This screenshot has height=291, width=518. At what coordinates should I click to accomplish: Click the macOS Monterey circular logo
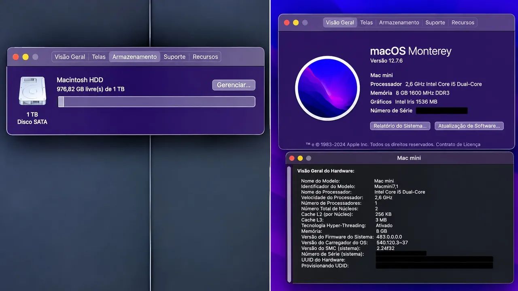[x=327, y=89]
